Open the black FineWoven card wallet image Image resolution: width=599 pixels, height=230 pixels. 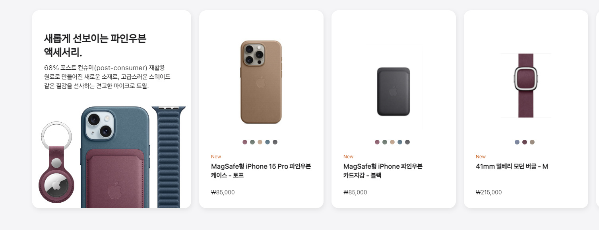[394, 91]
